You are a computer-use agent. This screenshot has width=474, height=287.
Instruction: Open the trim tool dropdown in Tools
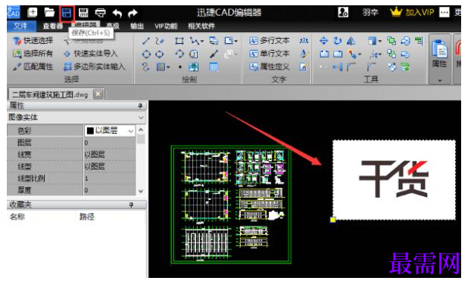coord(380,55)
